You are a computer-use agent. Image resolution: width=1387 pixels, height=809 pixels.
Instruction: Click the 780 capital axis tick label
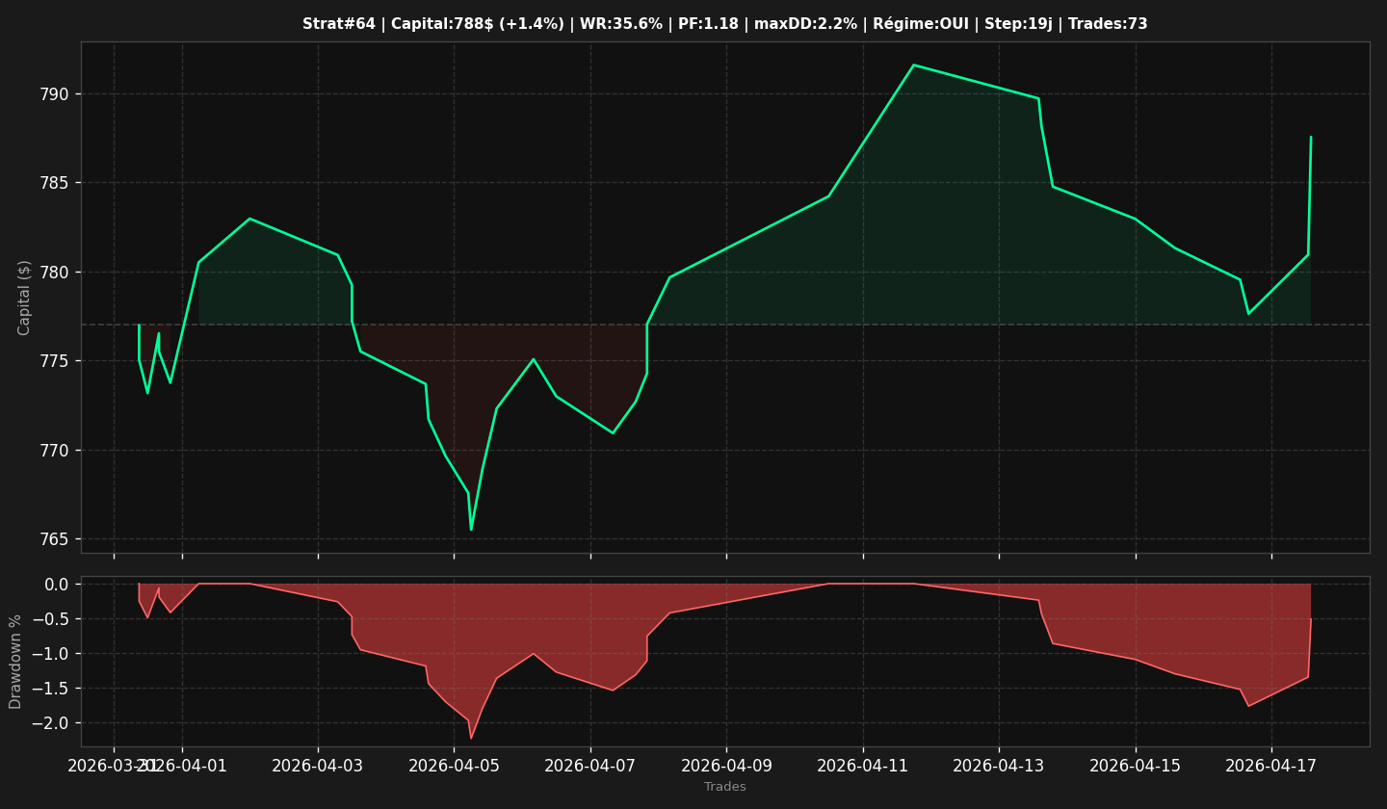54,273
